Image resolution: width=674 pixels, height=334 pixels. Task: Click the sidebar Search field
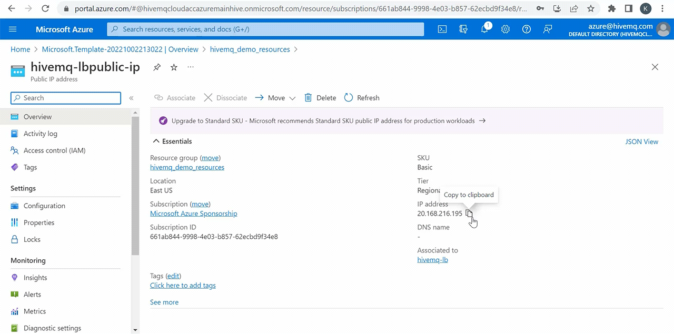[x=66, y=98]
